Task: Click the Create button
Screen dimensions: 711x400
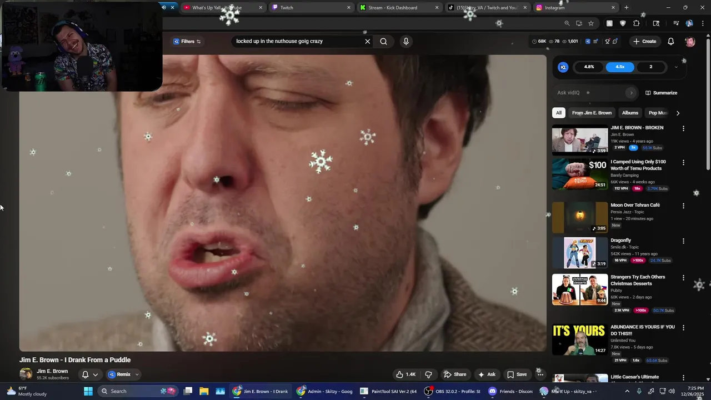Action: 645,41
